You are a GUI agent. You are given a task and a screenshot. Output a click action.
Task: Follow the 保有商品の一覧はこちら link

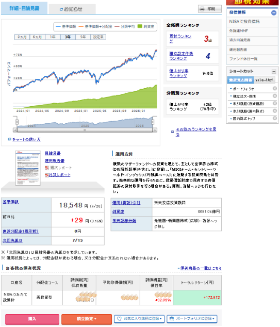pyautogui.click(x=201, y=268)
